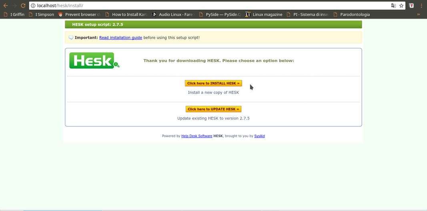This screenshot has height=211, width=427.
Task: Click the translate page icon
Action: [393, 6]
